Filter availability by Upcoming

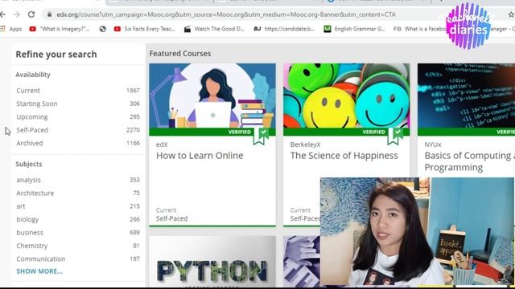coord(32,117)
